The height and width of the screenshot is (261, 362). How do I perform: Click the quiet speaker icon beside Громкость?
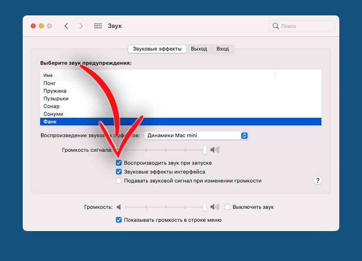click(119, 207)
